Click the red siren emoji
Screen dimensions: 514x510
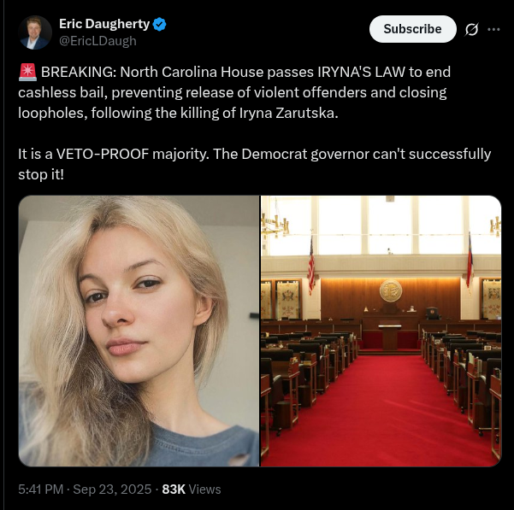coord(27,72)
